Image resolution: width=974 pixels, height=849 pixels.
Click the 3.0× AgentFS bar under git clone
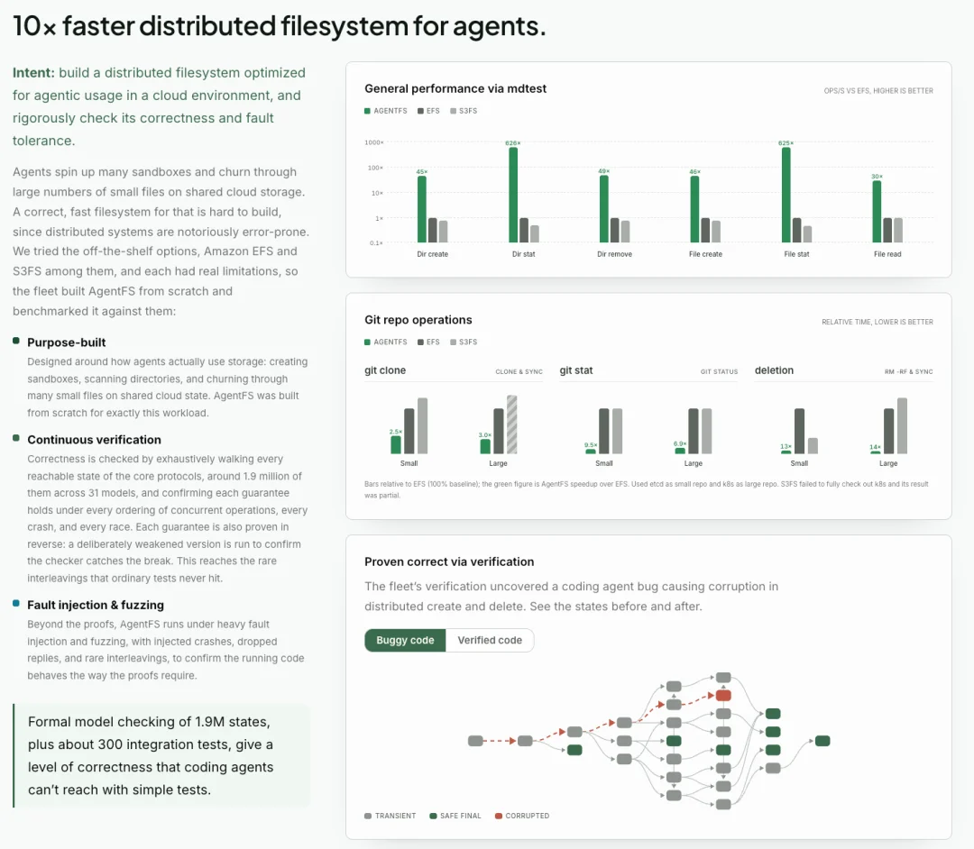pos(485,446)
